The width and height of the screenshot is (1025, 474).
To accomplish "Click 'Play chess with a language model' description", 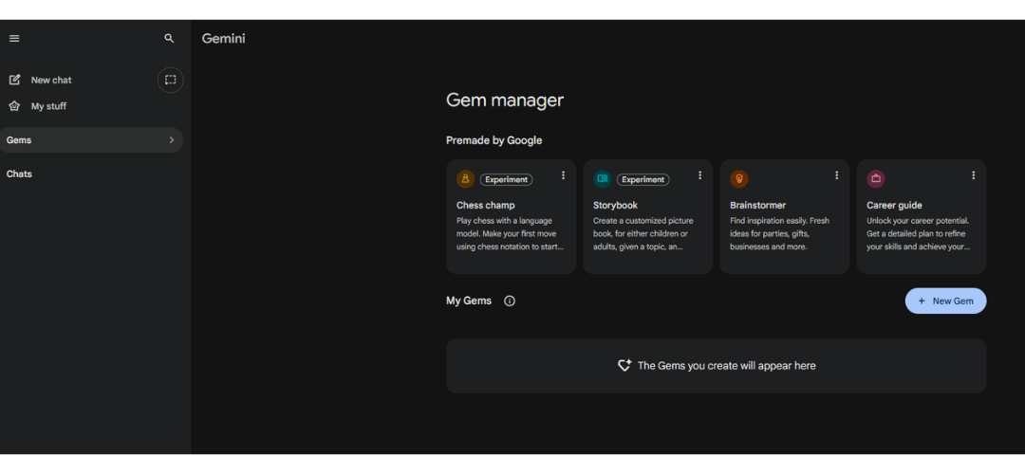I will 510,234.
